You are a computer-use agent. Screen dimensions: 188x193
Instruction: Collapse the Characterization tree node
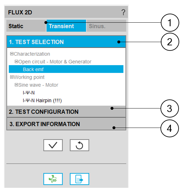(x=12, y=54)
